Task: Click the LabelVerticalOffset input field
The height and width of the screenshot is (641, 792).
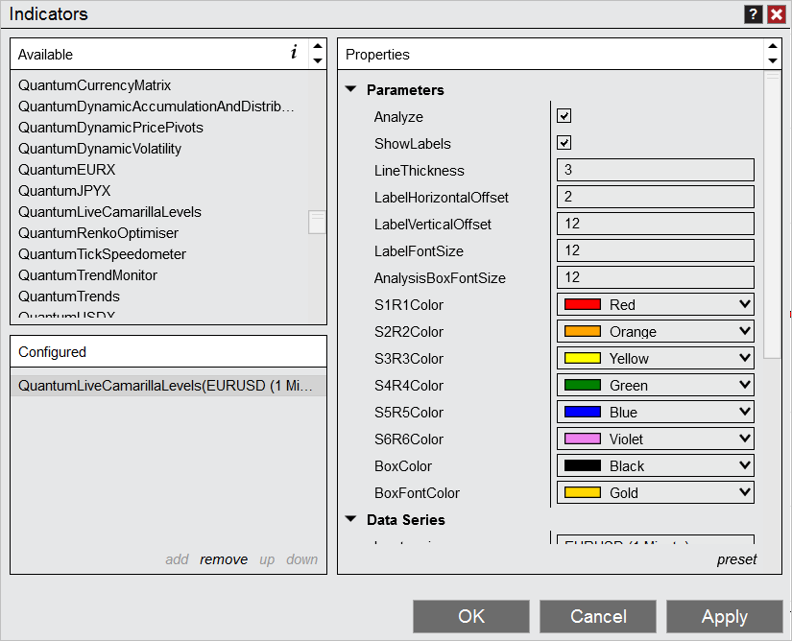Action: (656, 224)
